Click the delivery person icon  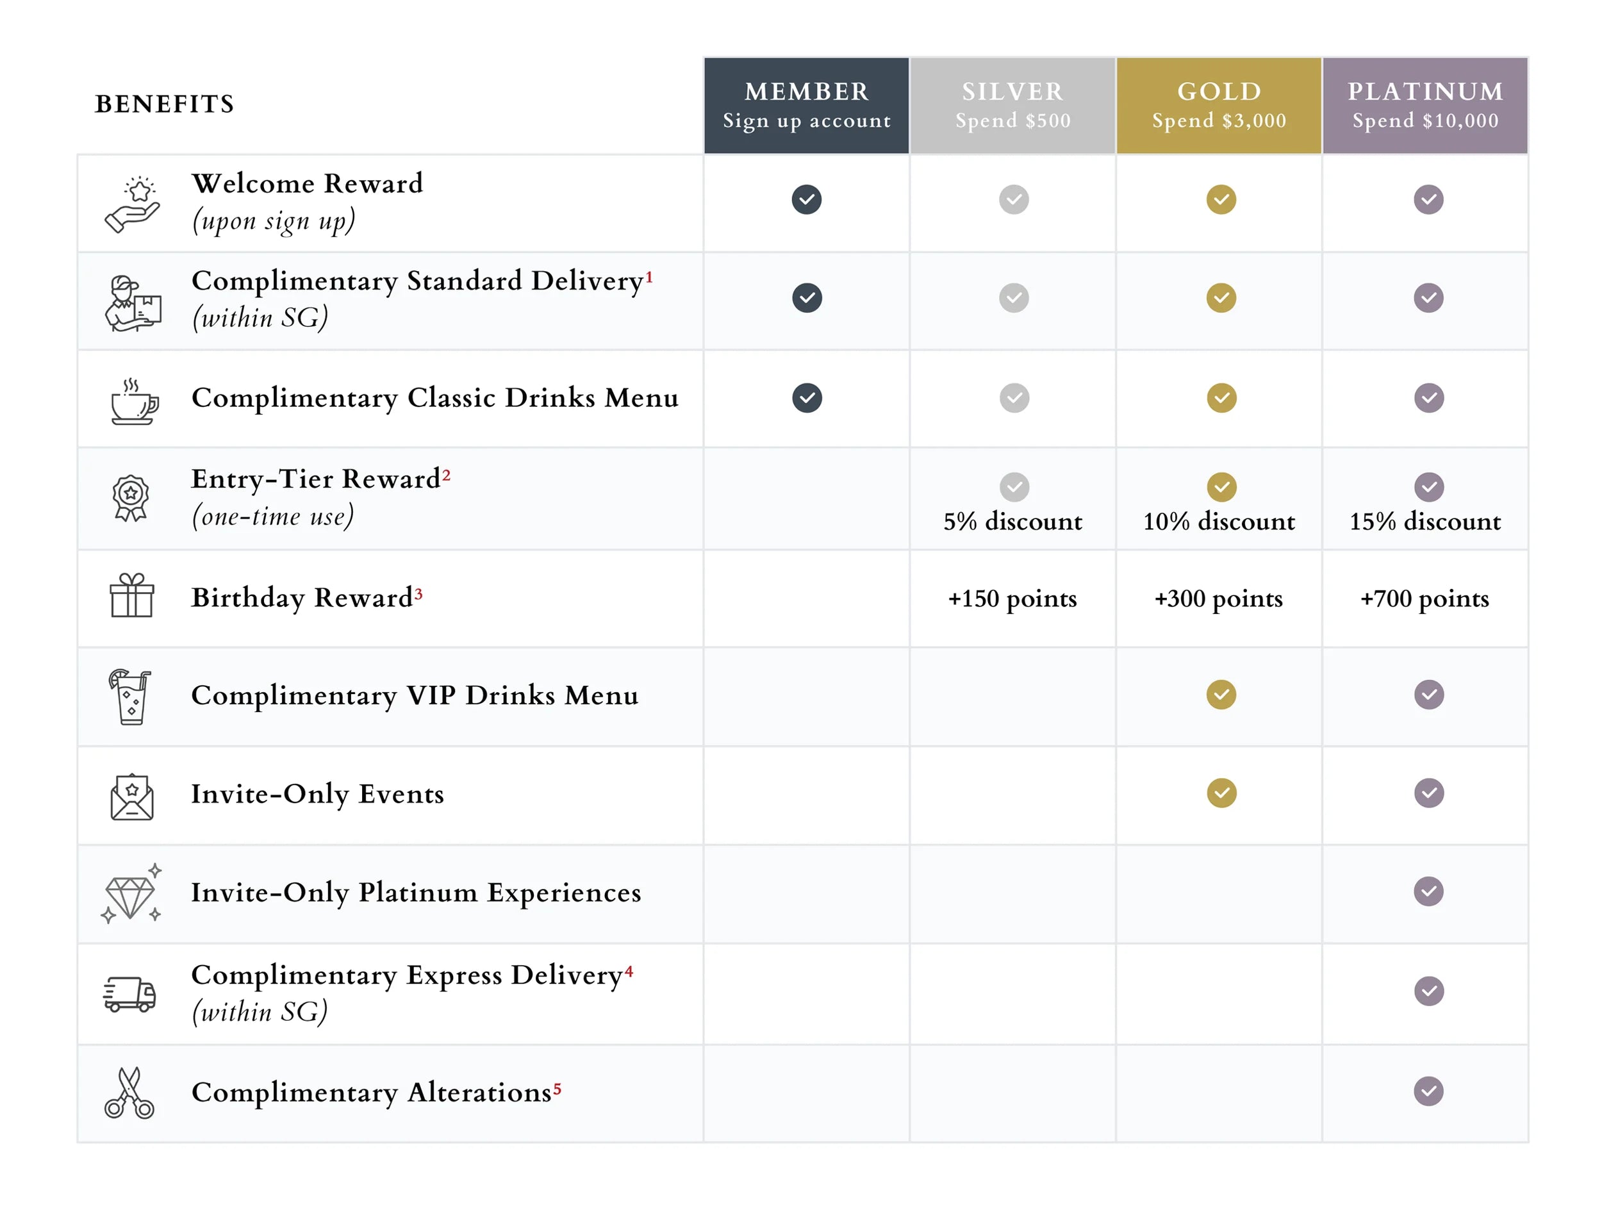133,304
